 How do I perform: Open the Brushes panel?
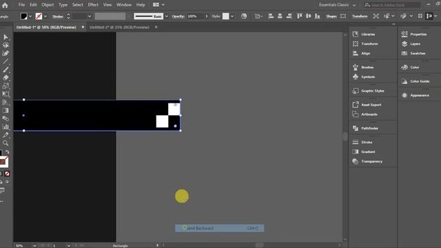tap(367, 68)
